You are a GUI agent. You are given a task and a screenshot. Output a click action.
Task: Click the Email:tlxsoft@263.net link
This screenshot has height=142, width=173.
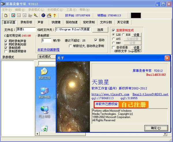click(x=151, y=94)
